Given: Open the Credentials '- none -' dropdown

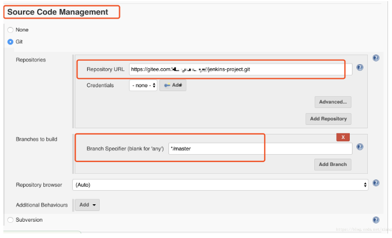Looking at the screenshot, I should 143,86.
